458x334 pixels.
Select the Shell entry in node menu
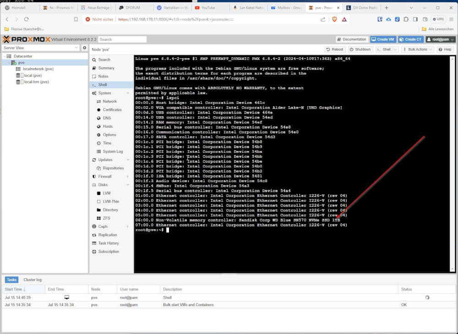(102, 85)
